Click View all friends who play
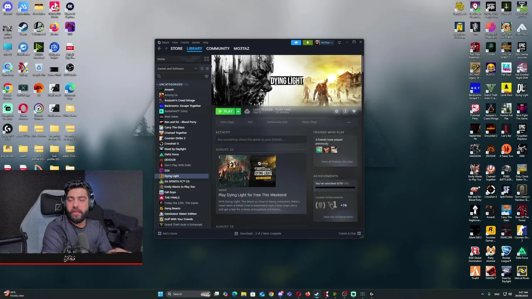 pos(337,162)
